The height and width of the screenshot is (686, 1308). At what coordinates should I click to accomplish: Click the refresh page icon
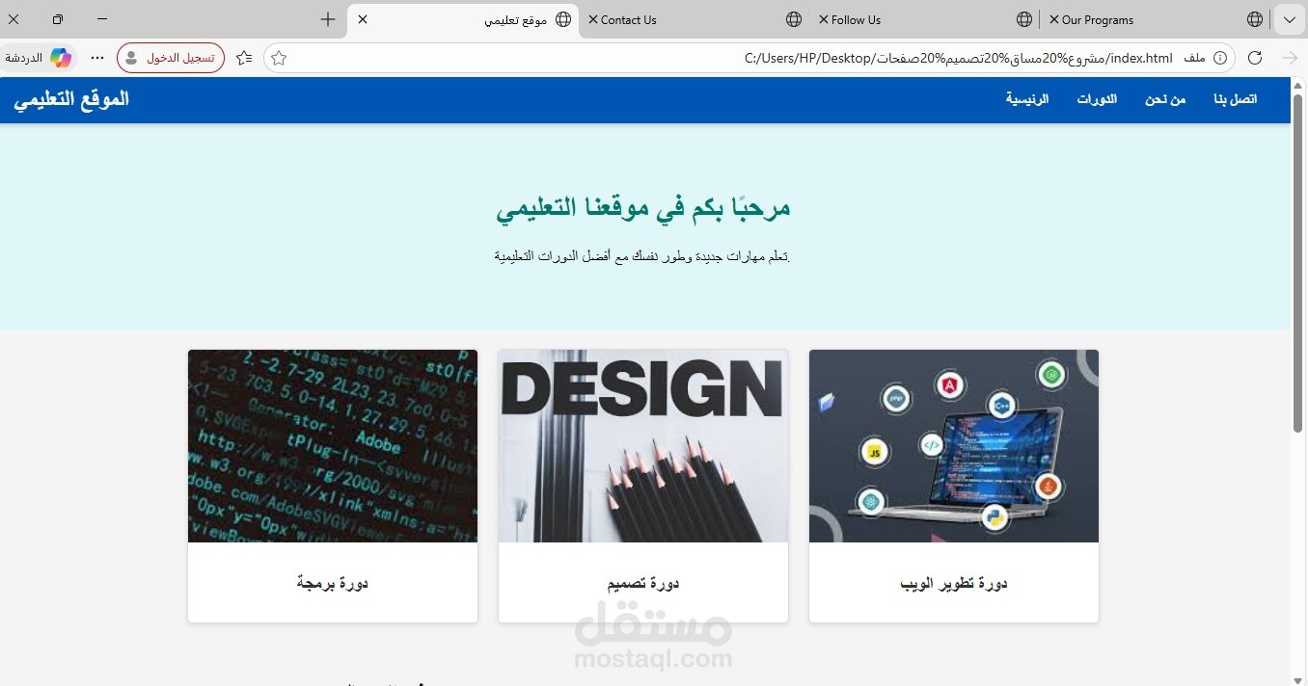point(1255,58)
